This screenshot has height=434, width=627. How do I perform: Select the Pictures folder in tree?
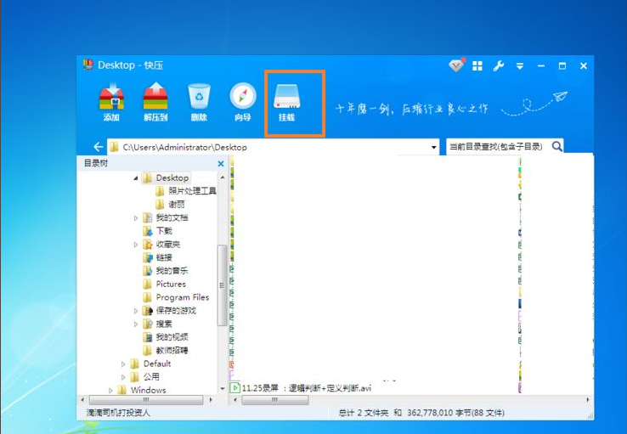tap(170, 284)
